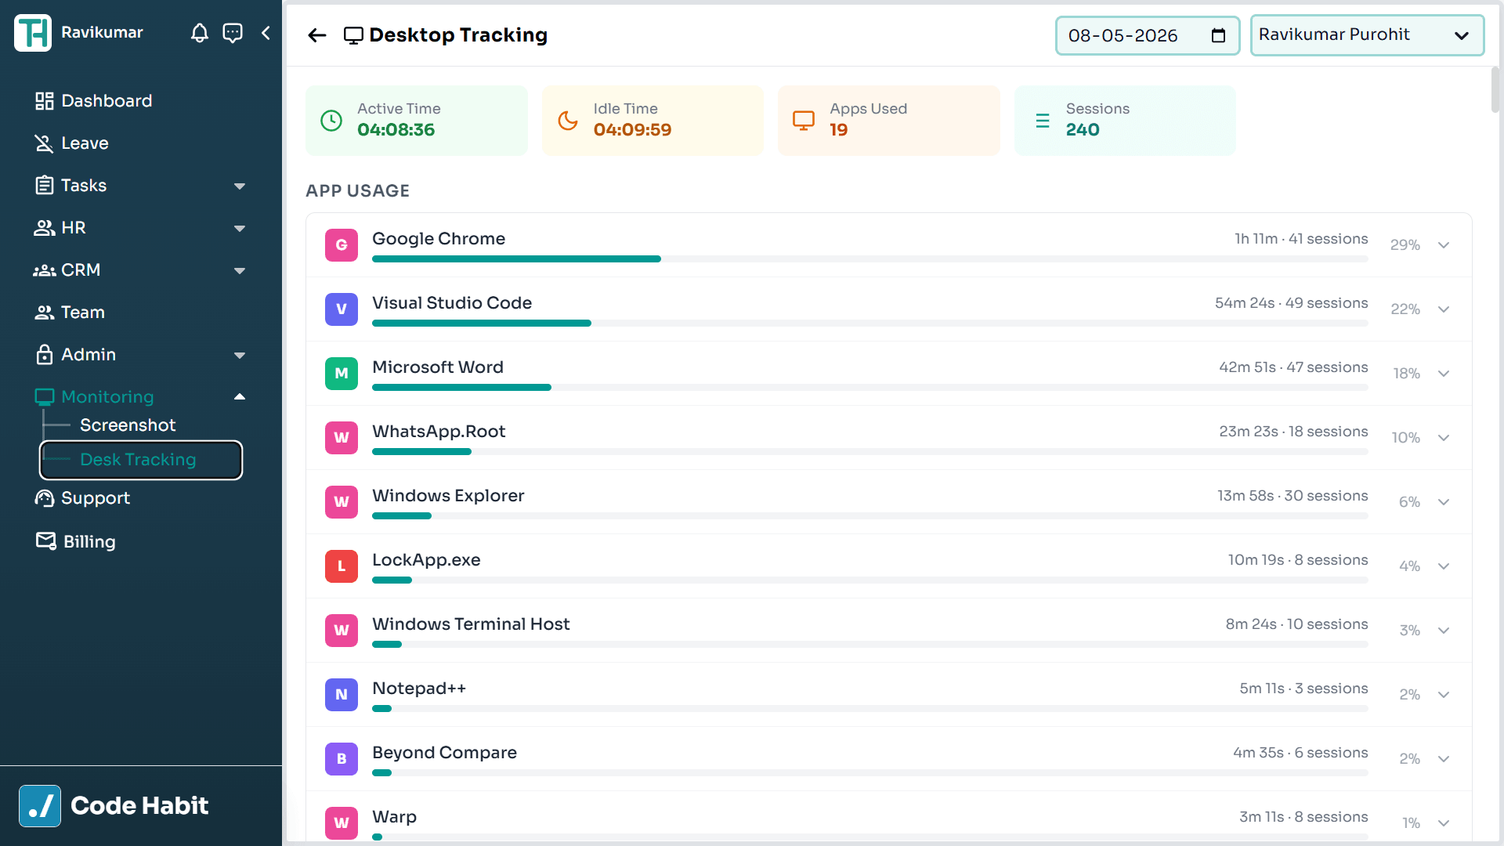Click the Code Habit logo icon
This screenshot has width=1504, height=846.
click(40, 806)
